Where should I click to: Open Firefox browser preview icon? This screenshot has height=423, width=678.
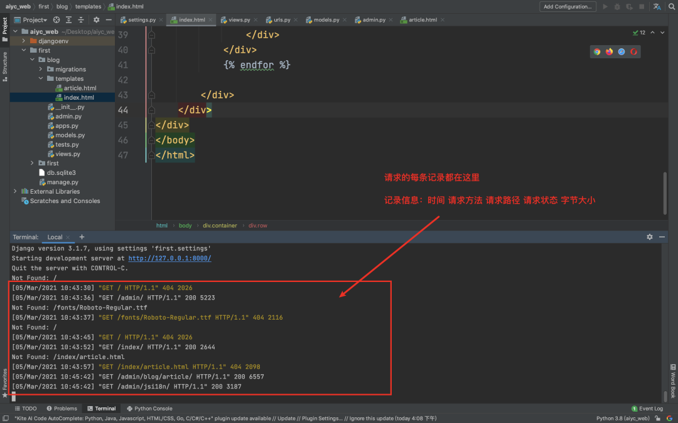(x=609, y=52)
